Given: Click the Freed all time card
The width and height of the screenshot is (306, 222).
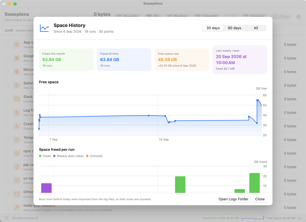Looking at the screenshot, I should (124, 60).
